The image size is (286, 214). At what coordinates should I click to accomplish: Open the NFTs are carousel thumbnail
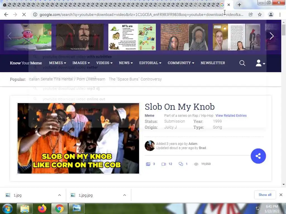(132, 37)
